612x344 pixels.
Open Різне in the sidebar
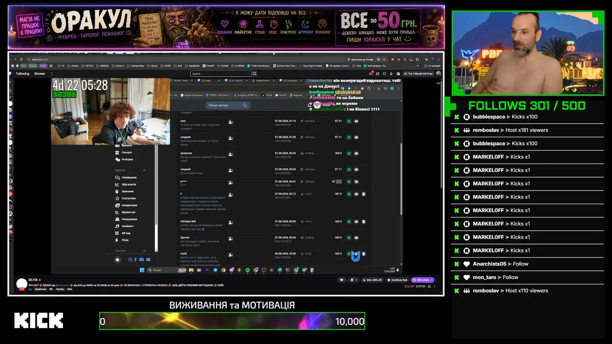coord(122,240)
